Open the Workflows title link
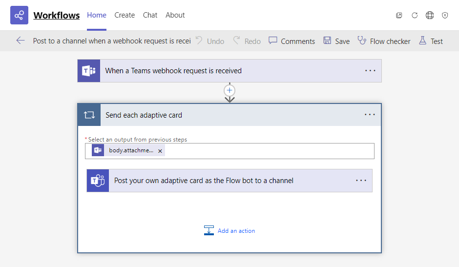This screenshot has height=267, width=459. [57, 15]
